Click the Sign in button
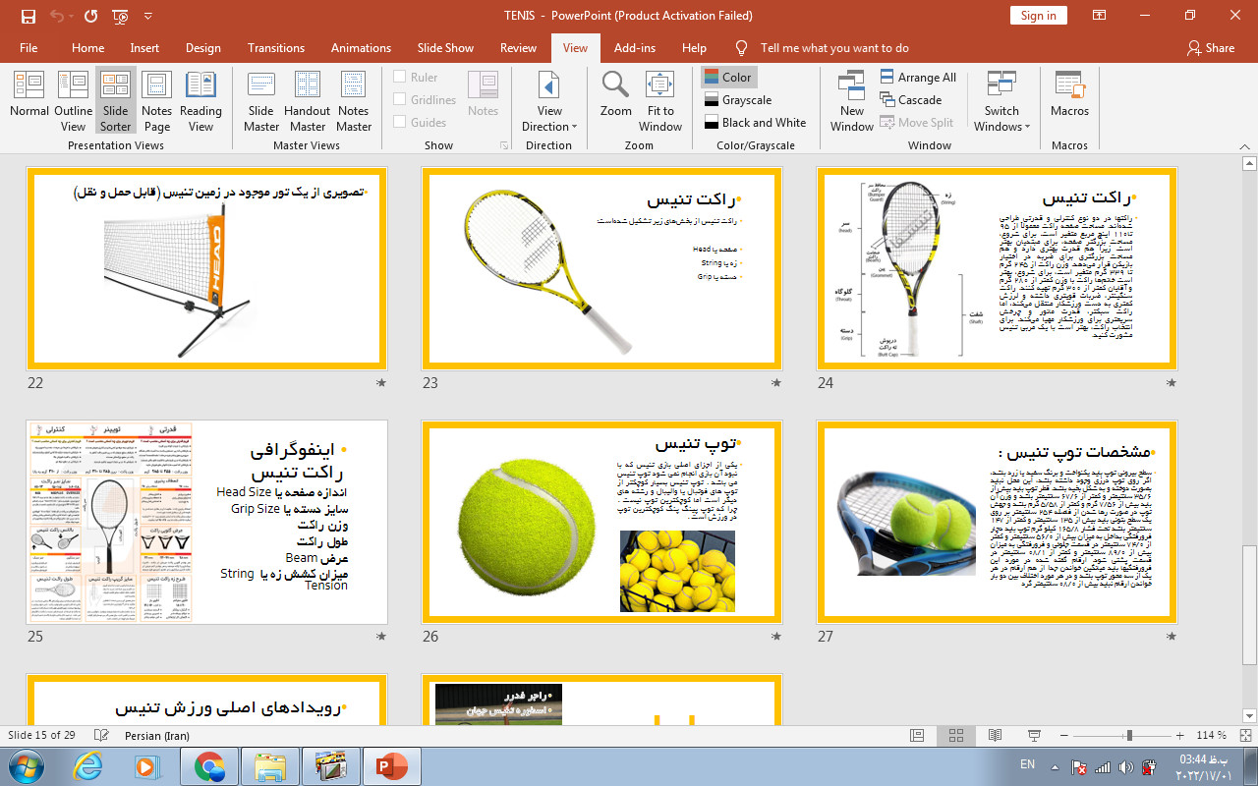1258x786 pixels. pos(1038,16)
